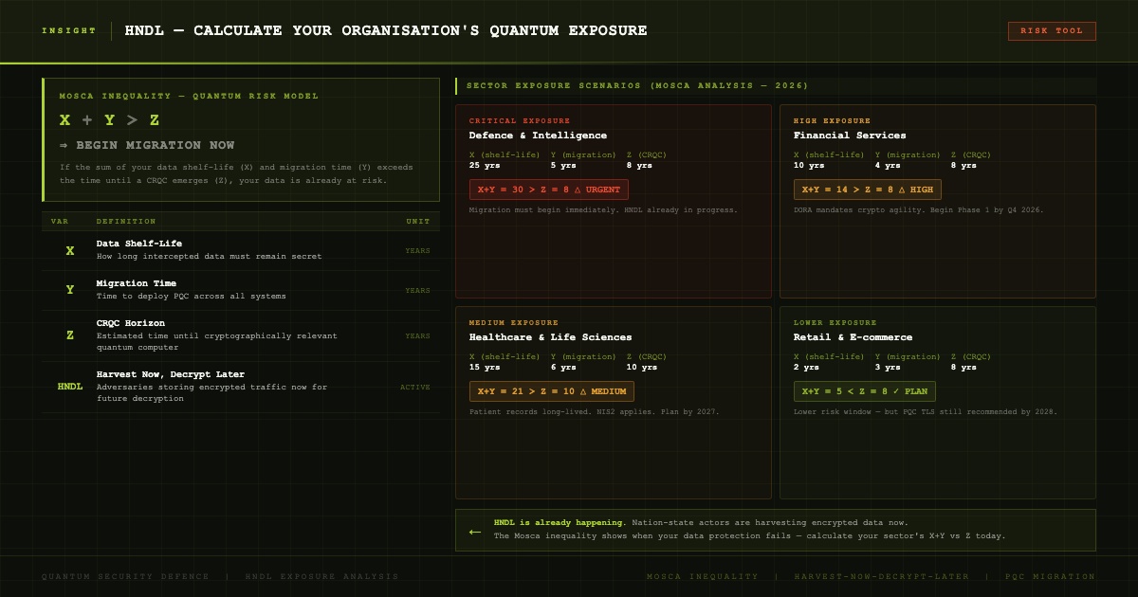Image resolution: width=1138 pixels, height=597 pixels.
Task: Click '10 yrs' CRQC value in Healthcare card
Action: [x=642, y=368]
